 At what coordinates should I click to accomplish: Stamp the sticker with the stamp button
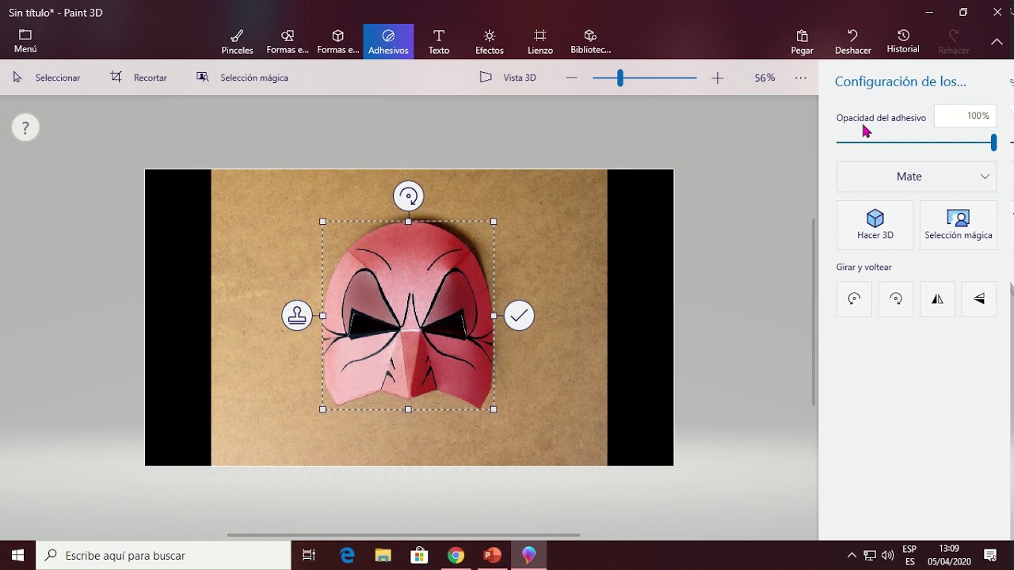(297, 316)
